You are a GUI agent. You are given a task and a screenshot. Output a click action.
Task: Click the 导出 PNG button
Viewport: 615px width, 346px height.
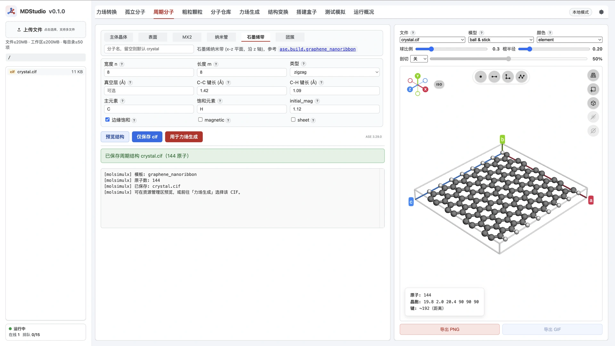click(449, 329)
